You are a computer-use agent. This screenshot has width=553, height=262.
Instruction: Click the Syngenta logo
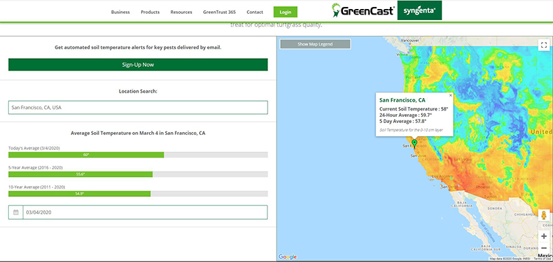[420, 10]
